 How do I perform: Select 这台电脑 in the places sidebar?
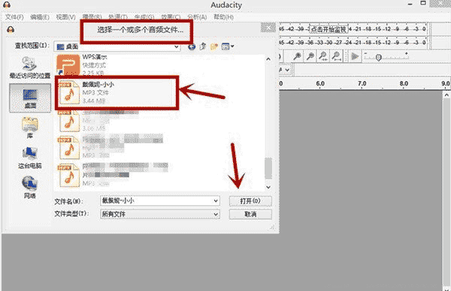pos(30,157)
